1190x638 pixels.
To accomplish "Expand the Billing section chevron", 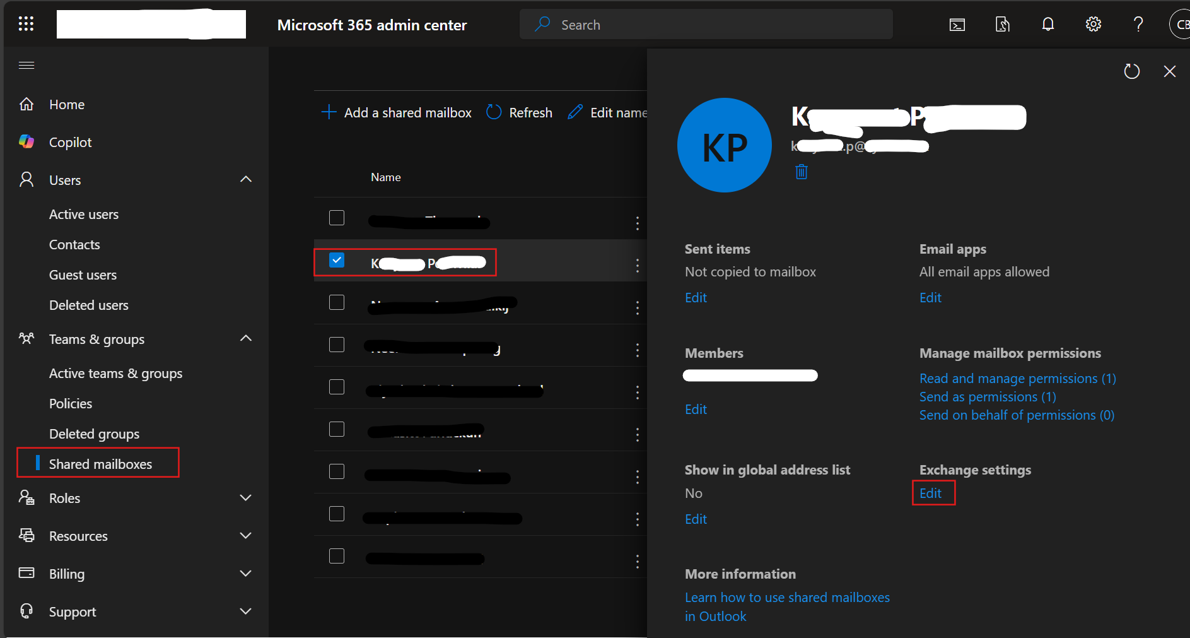I will tap(246, 574).
